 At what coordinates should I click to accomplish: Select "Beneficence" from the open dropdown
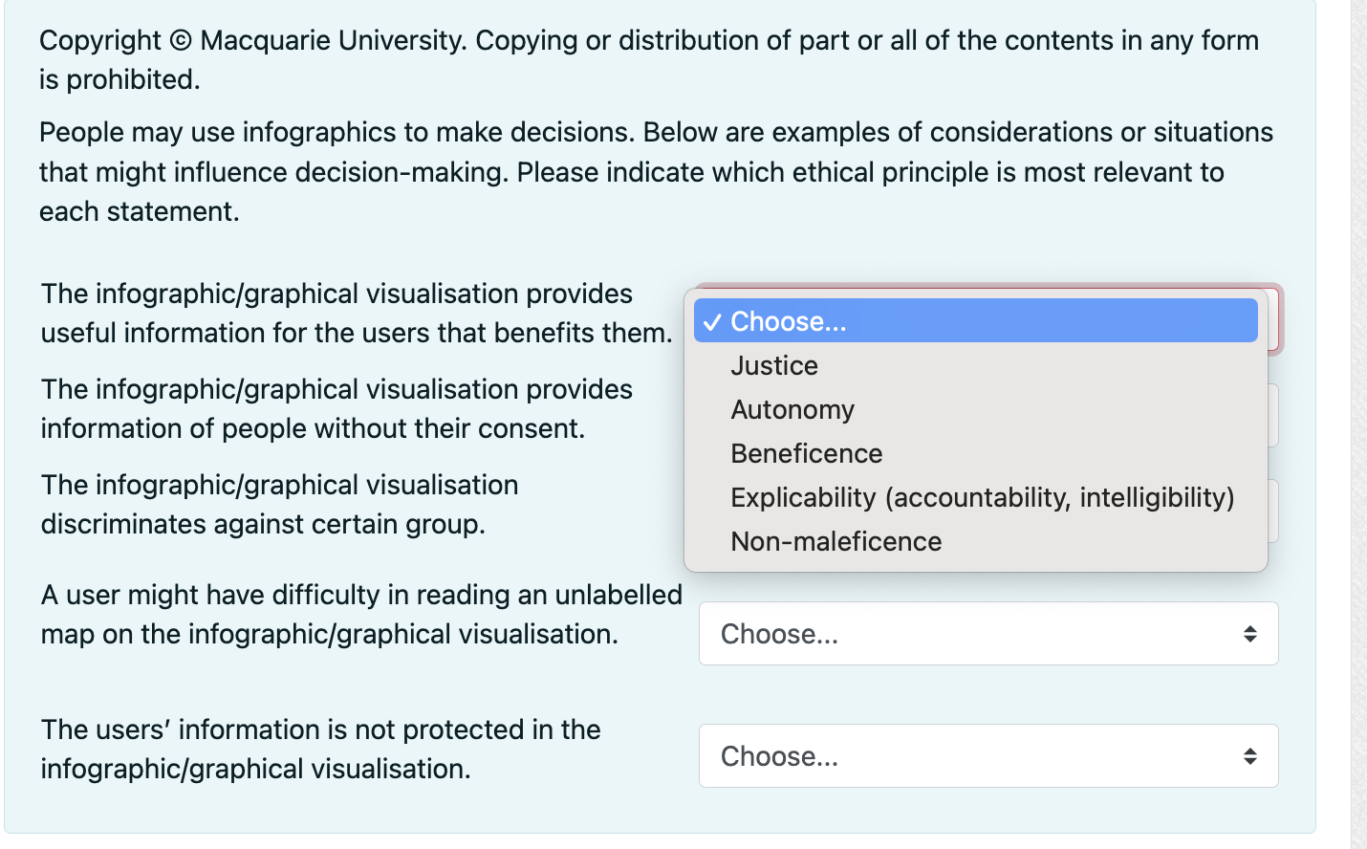click(x=806, y=453)
